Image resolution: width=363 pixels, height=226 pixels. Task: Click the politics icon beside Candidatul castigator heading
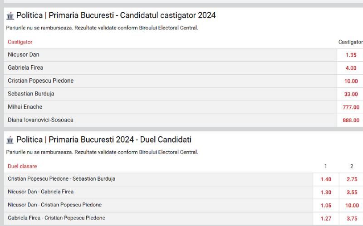pos(10,16)
